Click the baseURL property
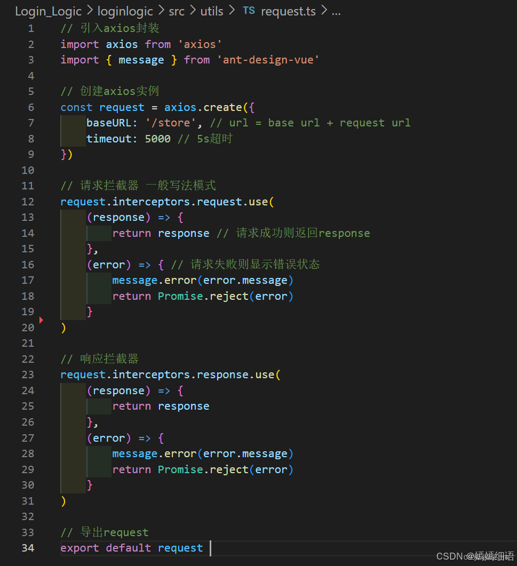 109,123
